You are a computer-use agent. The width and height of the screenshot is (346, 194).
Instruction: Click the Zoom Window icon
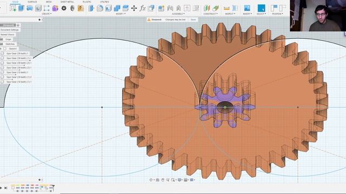[x=173, y=180]
